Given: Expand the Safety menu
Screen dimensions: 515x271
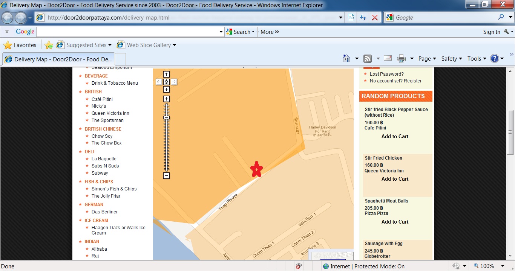Looking at the screenshot, I should click(451, 58).
